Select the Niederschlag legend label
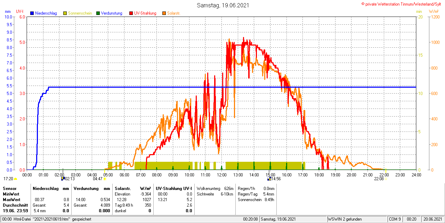445x223 pixels. 47,13
